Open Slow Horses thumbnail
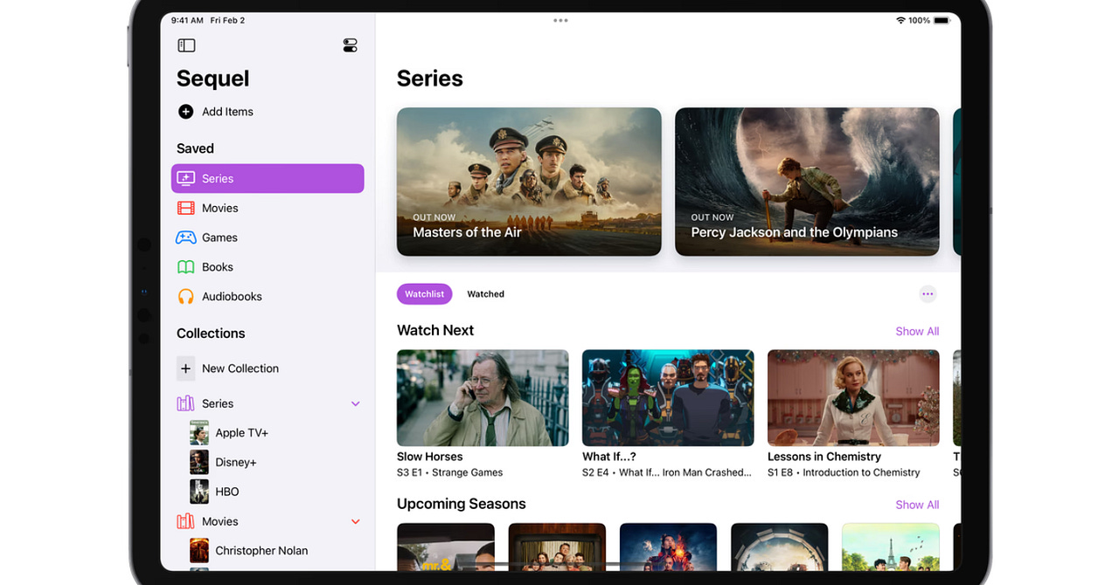The height and width of the screenshot is (585, 1119). click(x=483, y=398)
